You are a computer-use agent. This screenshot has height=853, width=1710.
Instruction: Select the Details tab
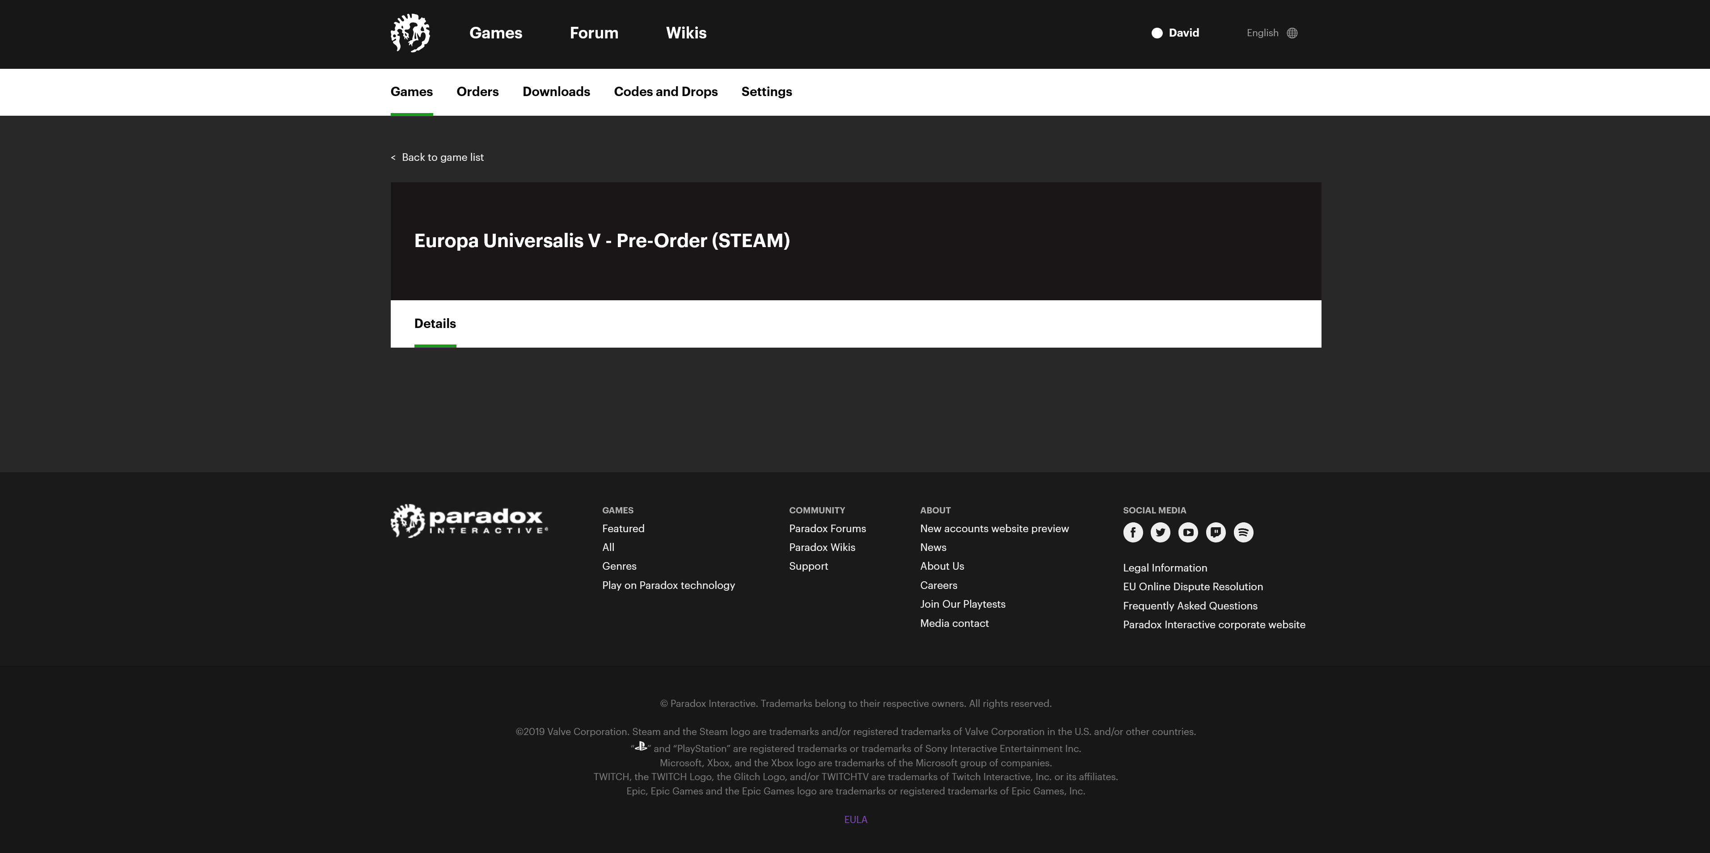[435, 324]
